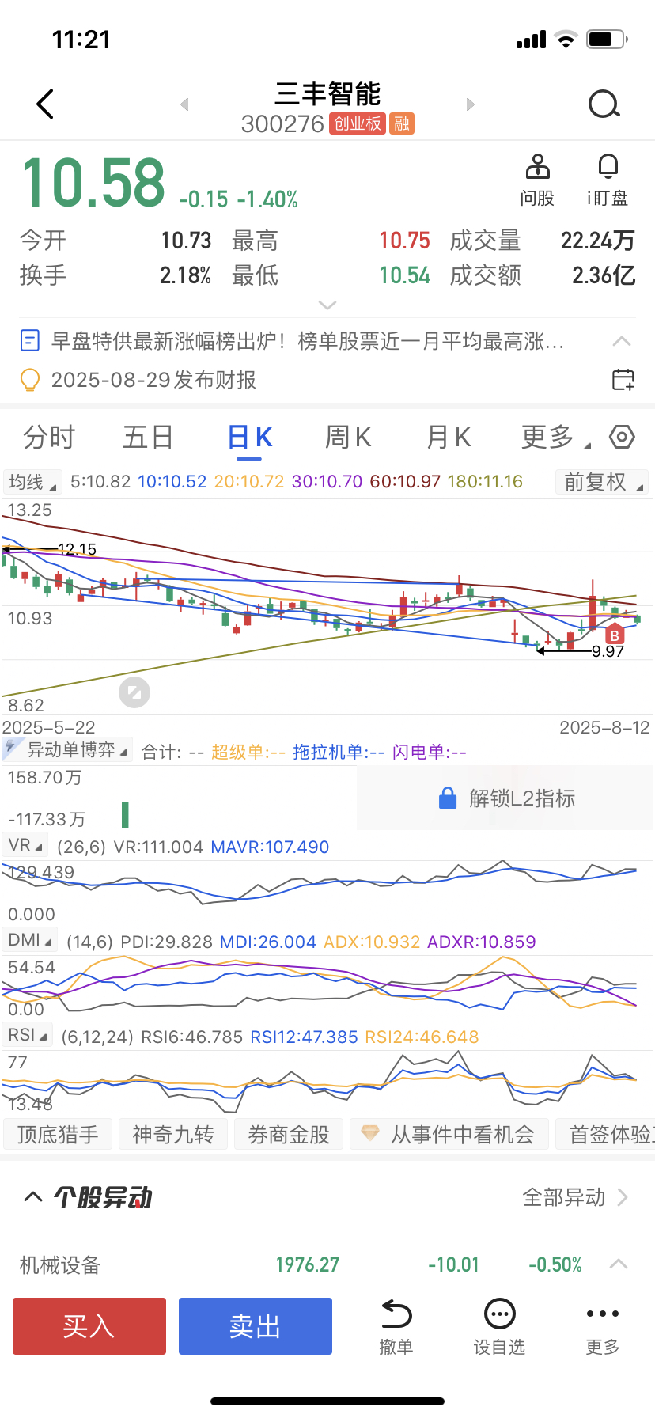Tap the lightbulb earnings reminder icon
The image size is (655, 1418).
tap(29, 380)
